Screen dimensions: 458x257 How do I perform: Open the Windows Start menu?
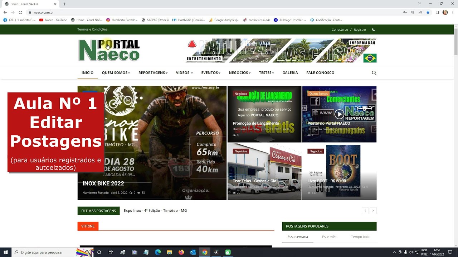6,252
